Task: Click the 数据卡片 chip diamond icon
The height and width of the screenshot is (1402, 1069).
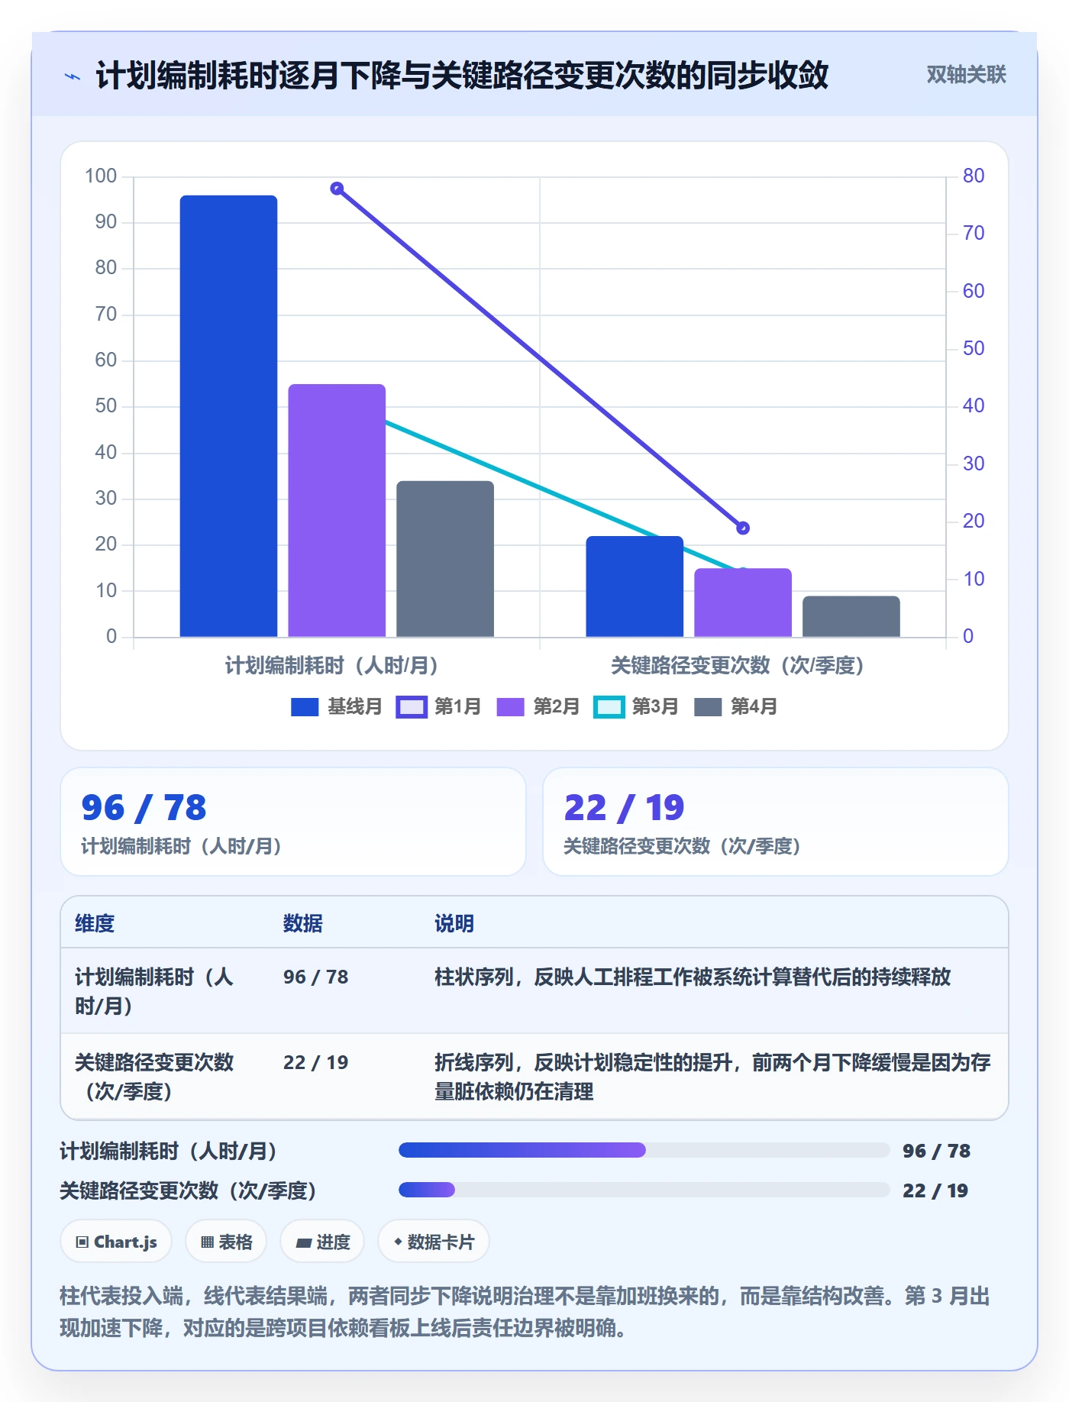Action: click(x=398, y=1242)
